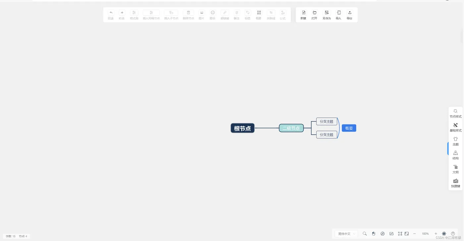Click the 删除节点 delete node icon
This screenshot has width=464, height=241.
[x=188, y=13]
